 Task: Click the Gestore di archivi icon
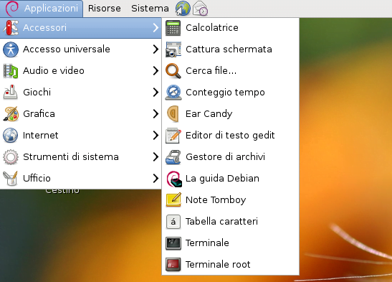click(x=173, y=157)
